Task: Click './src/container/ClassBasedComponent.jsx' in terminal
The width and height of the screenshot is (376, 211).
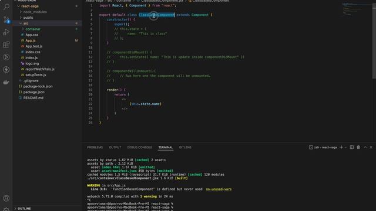Action: point(123,178)
